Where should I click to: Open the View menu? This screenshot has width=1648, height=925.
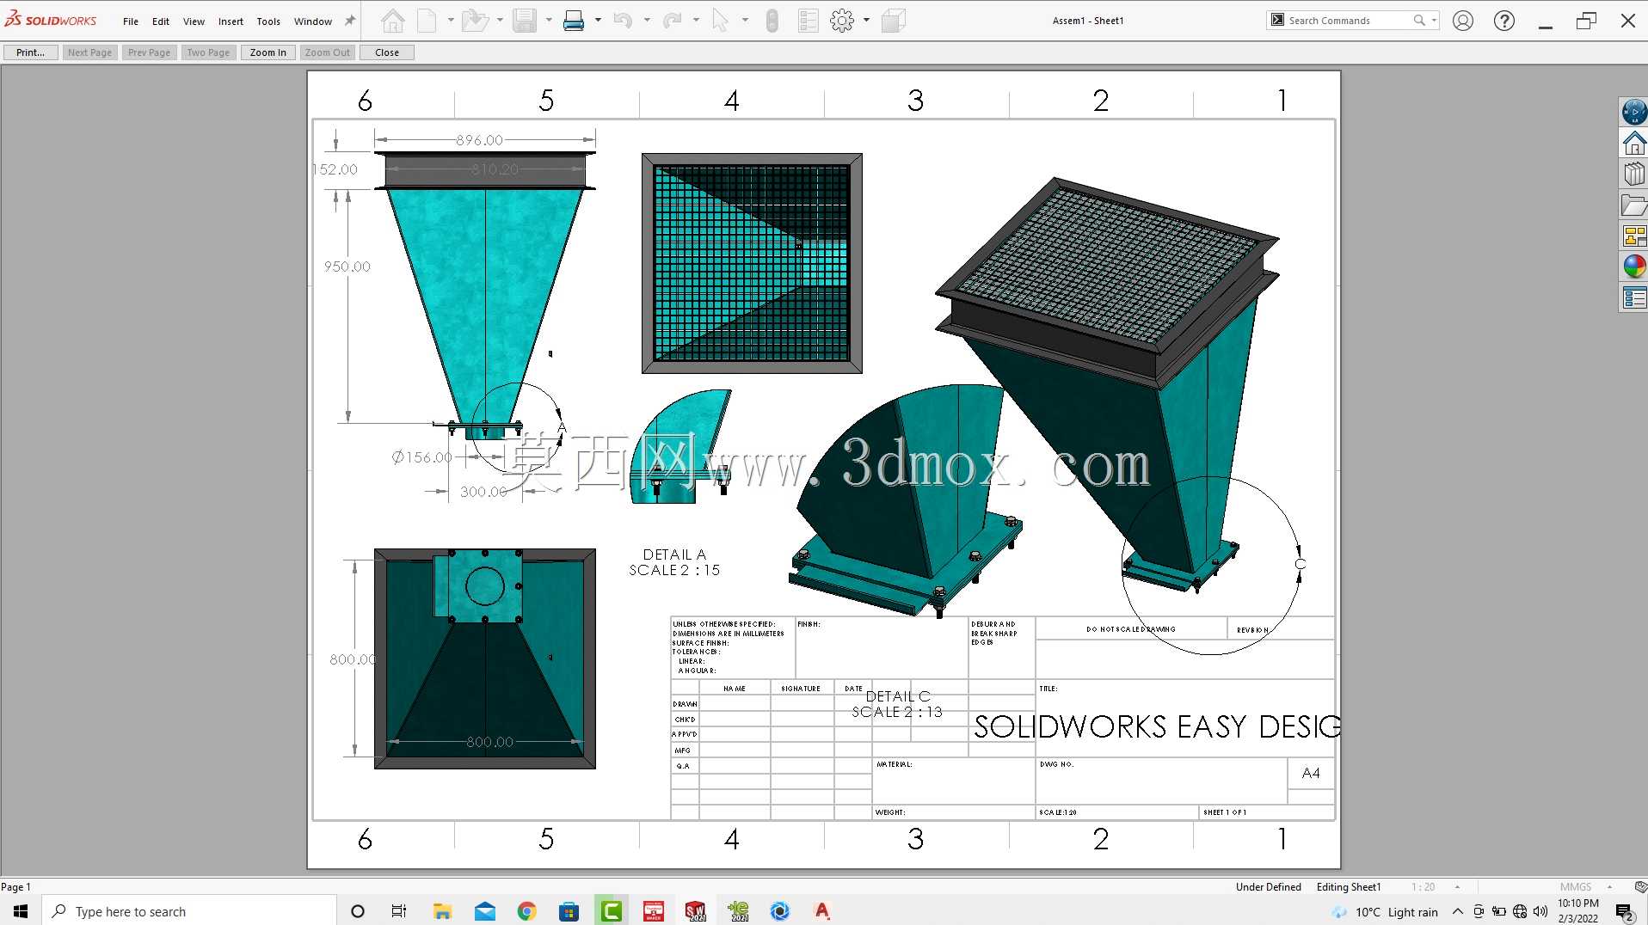[x=194, y=21]
